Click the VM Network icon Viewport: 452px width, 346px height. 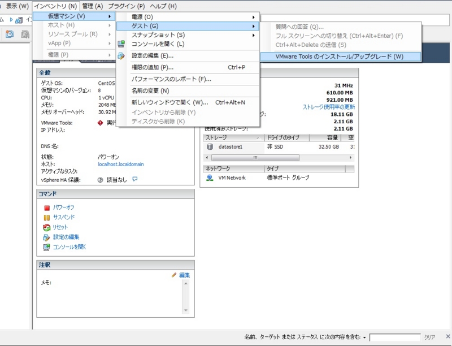point(210,178)
